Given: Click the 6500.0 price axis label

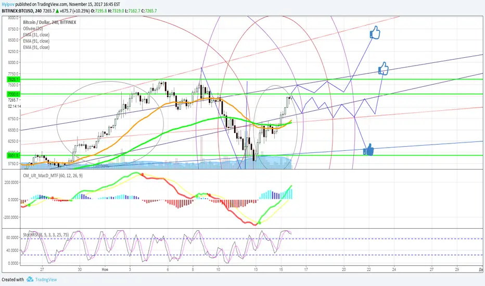Looking at the screenshot, I should tap(14, 130).
